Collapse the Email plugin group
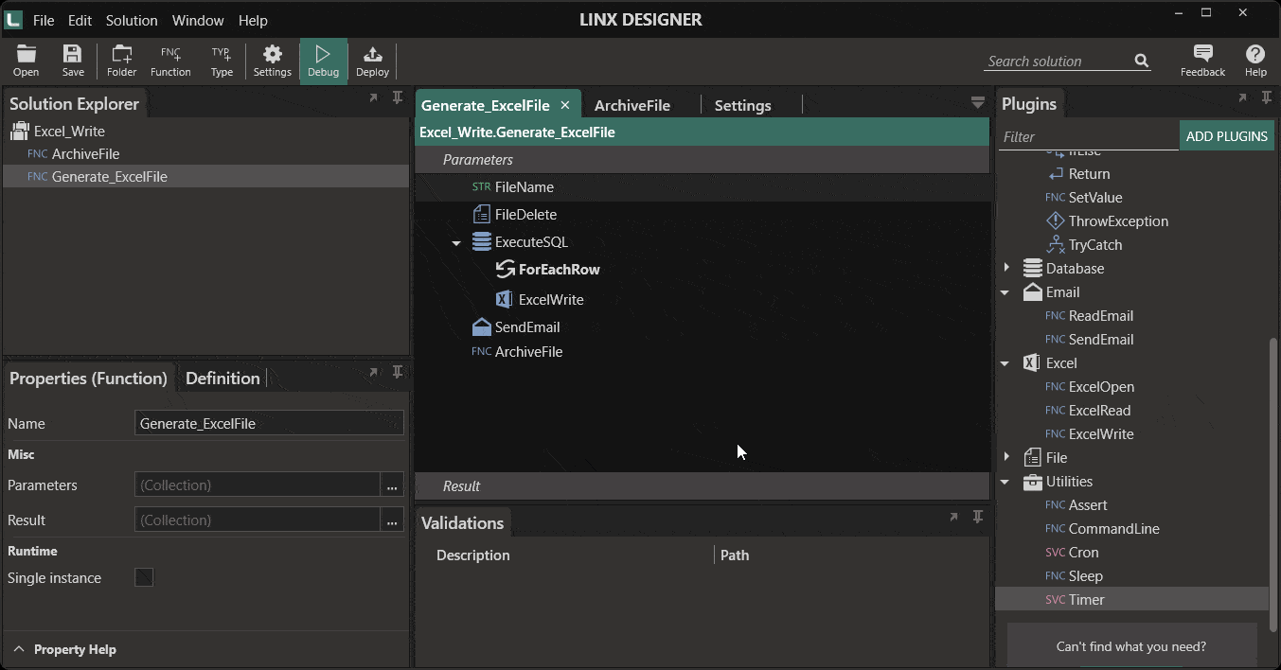Screen dimensions: 1281x670 click(x=1005, y=292)
